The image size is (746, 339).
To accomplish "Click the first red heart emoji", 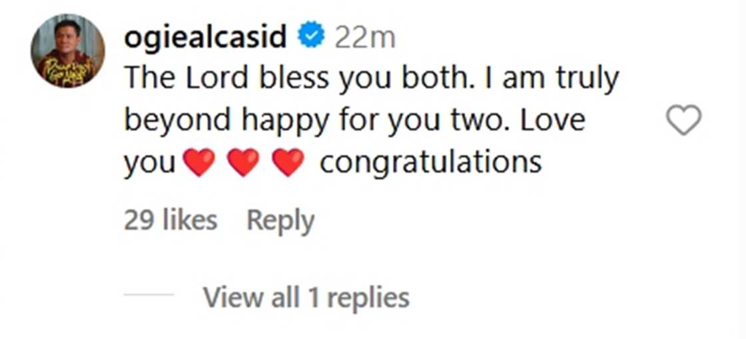I will point(199,163).
